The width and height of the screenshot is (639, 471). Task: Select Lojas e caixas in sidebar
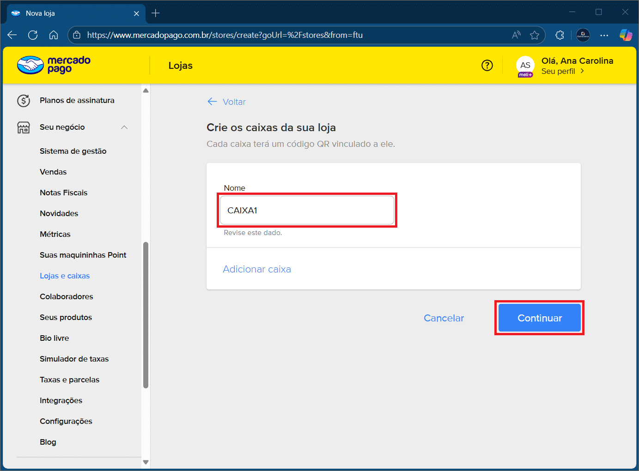click(x=65, y=276)
